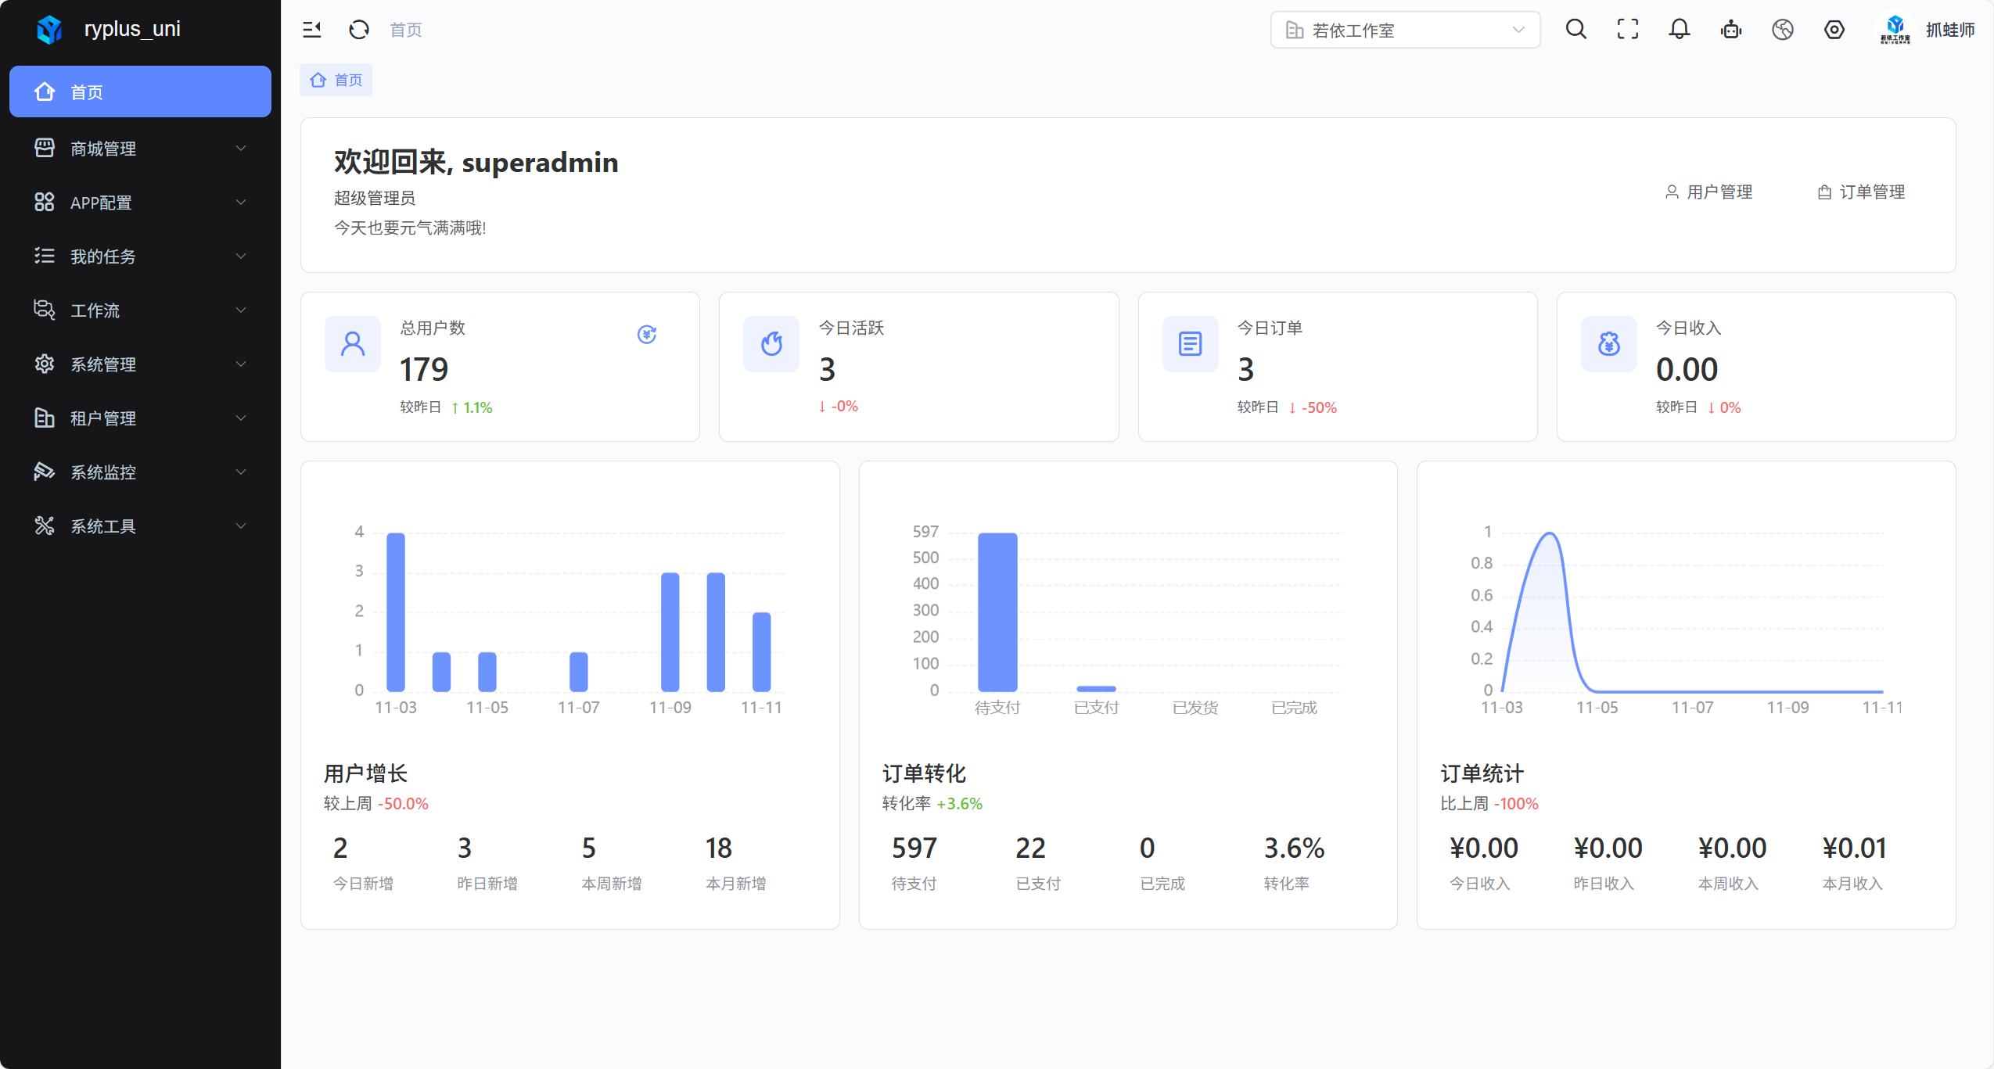Toggle fullscreen mode icon
Screen dimensions: 1994x1069
coord(1627,30)
